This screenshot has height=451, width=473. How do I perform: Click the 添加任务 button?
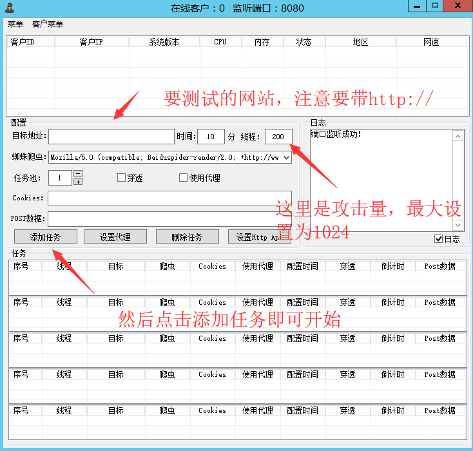[46, 237]
